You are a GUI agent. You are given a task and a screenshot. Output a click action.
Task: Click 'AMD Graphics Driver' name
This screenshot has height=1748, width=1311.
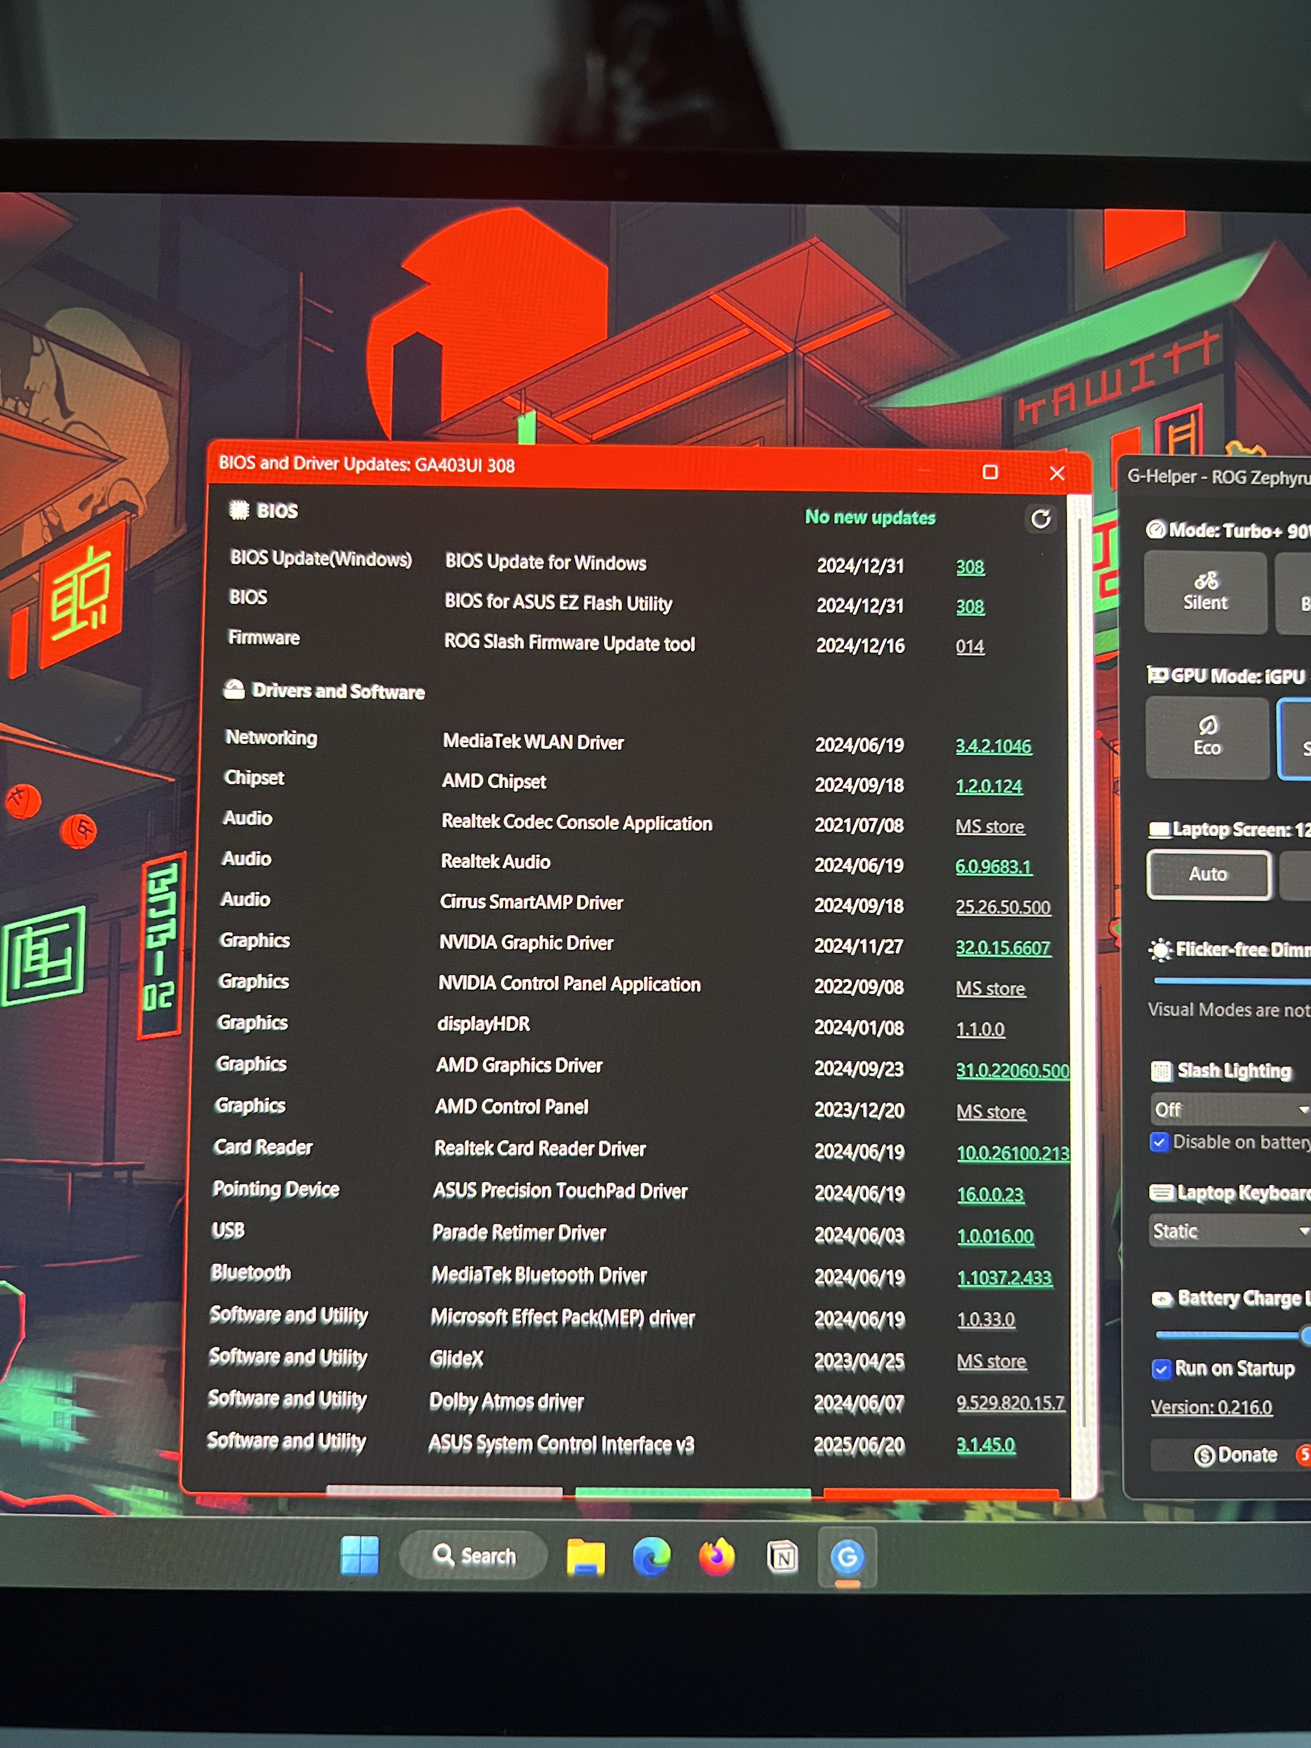pos(519,1065)
